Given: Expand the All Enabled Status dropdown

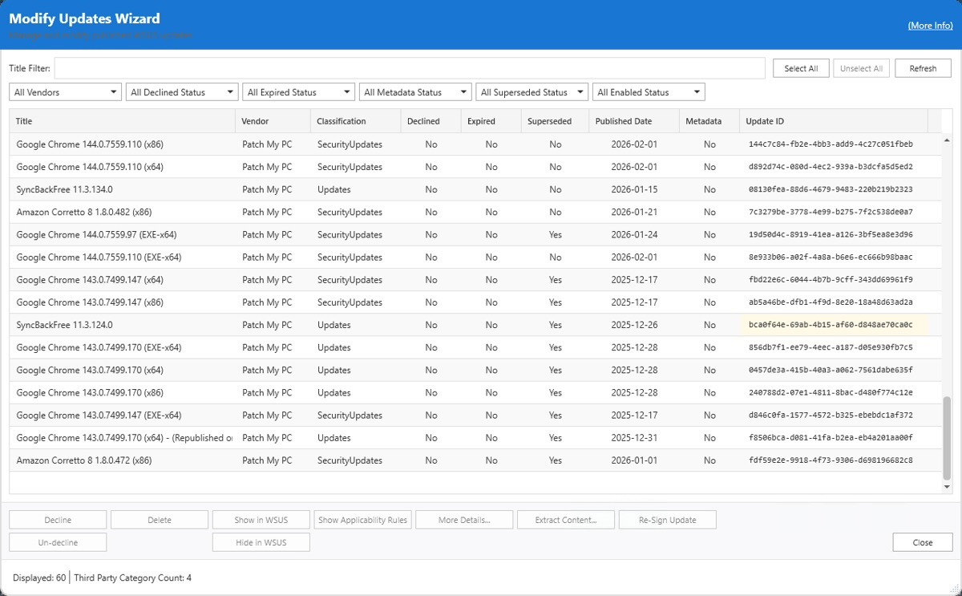Looking at the screenshot, I should pyautogui.click(x=649, y=92).
